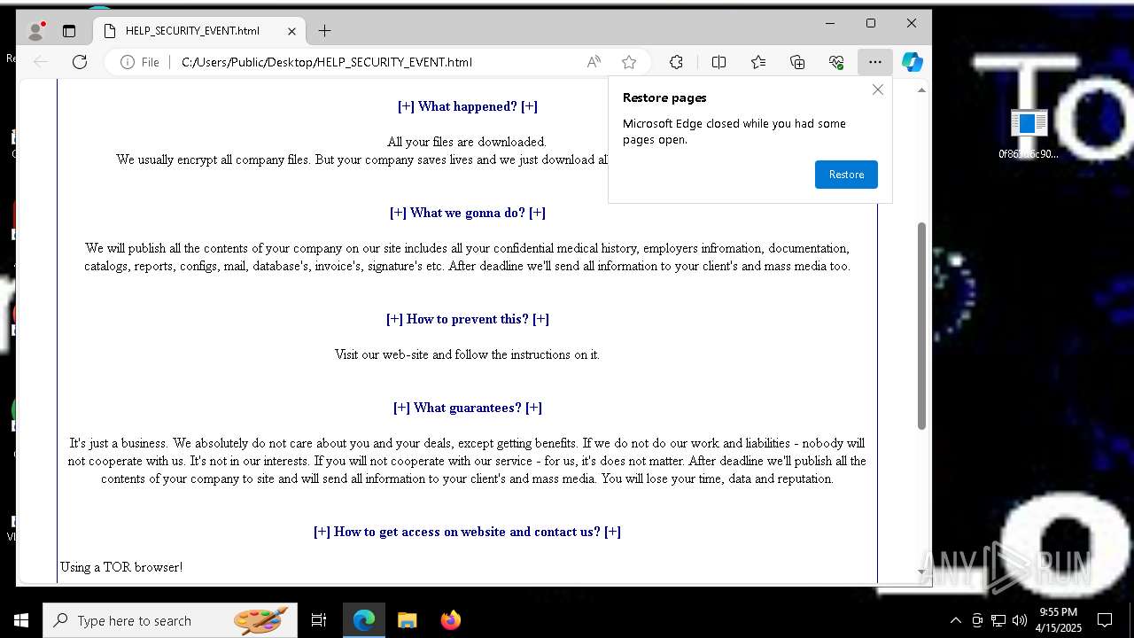Open the Favorites list icon
Screen dimensions: 1134x638
758,62
